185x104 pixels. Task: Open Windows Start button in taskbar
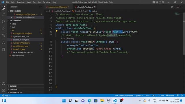click(x=64, y=101)
